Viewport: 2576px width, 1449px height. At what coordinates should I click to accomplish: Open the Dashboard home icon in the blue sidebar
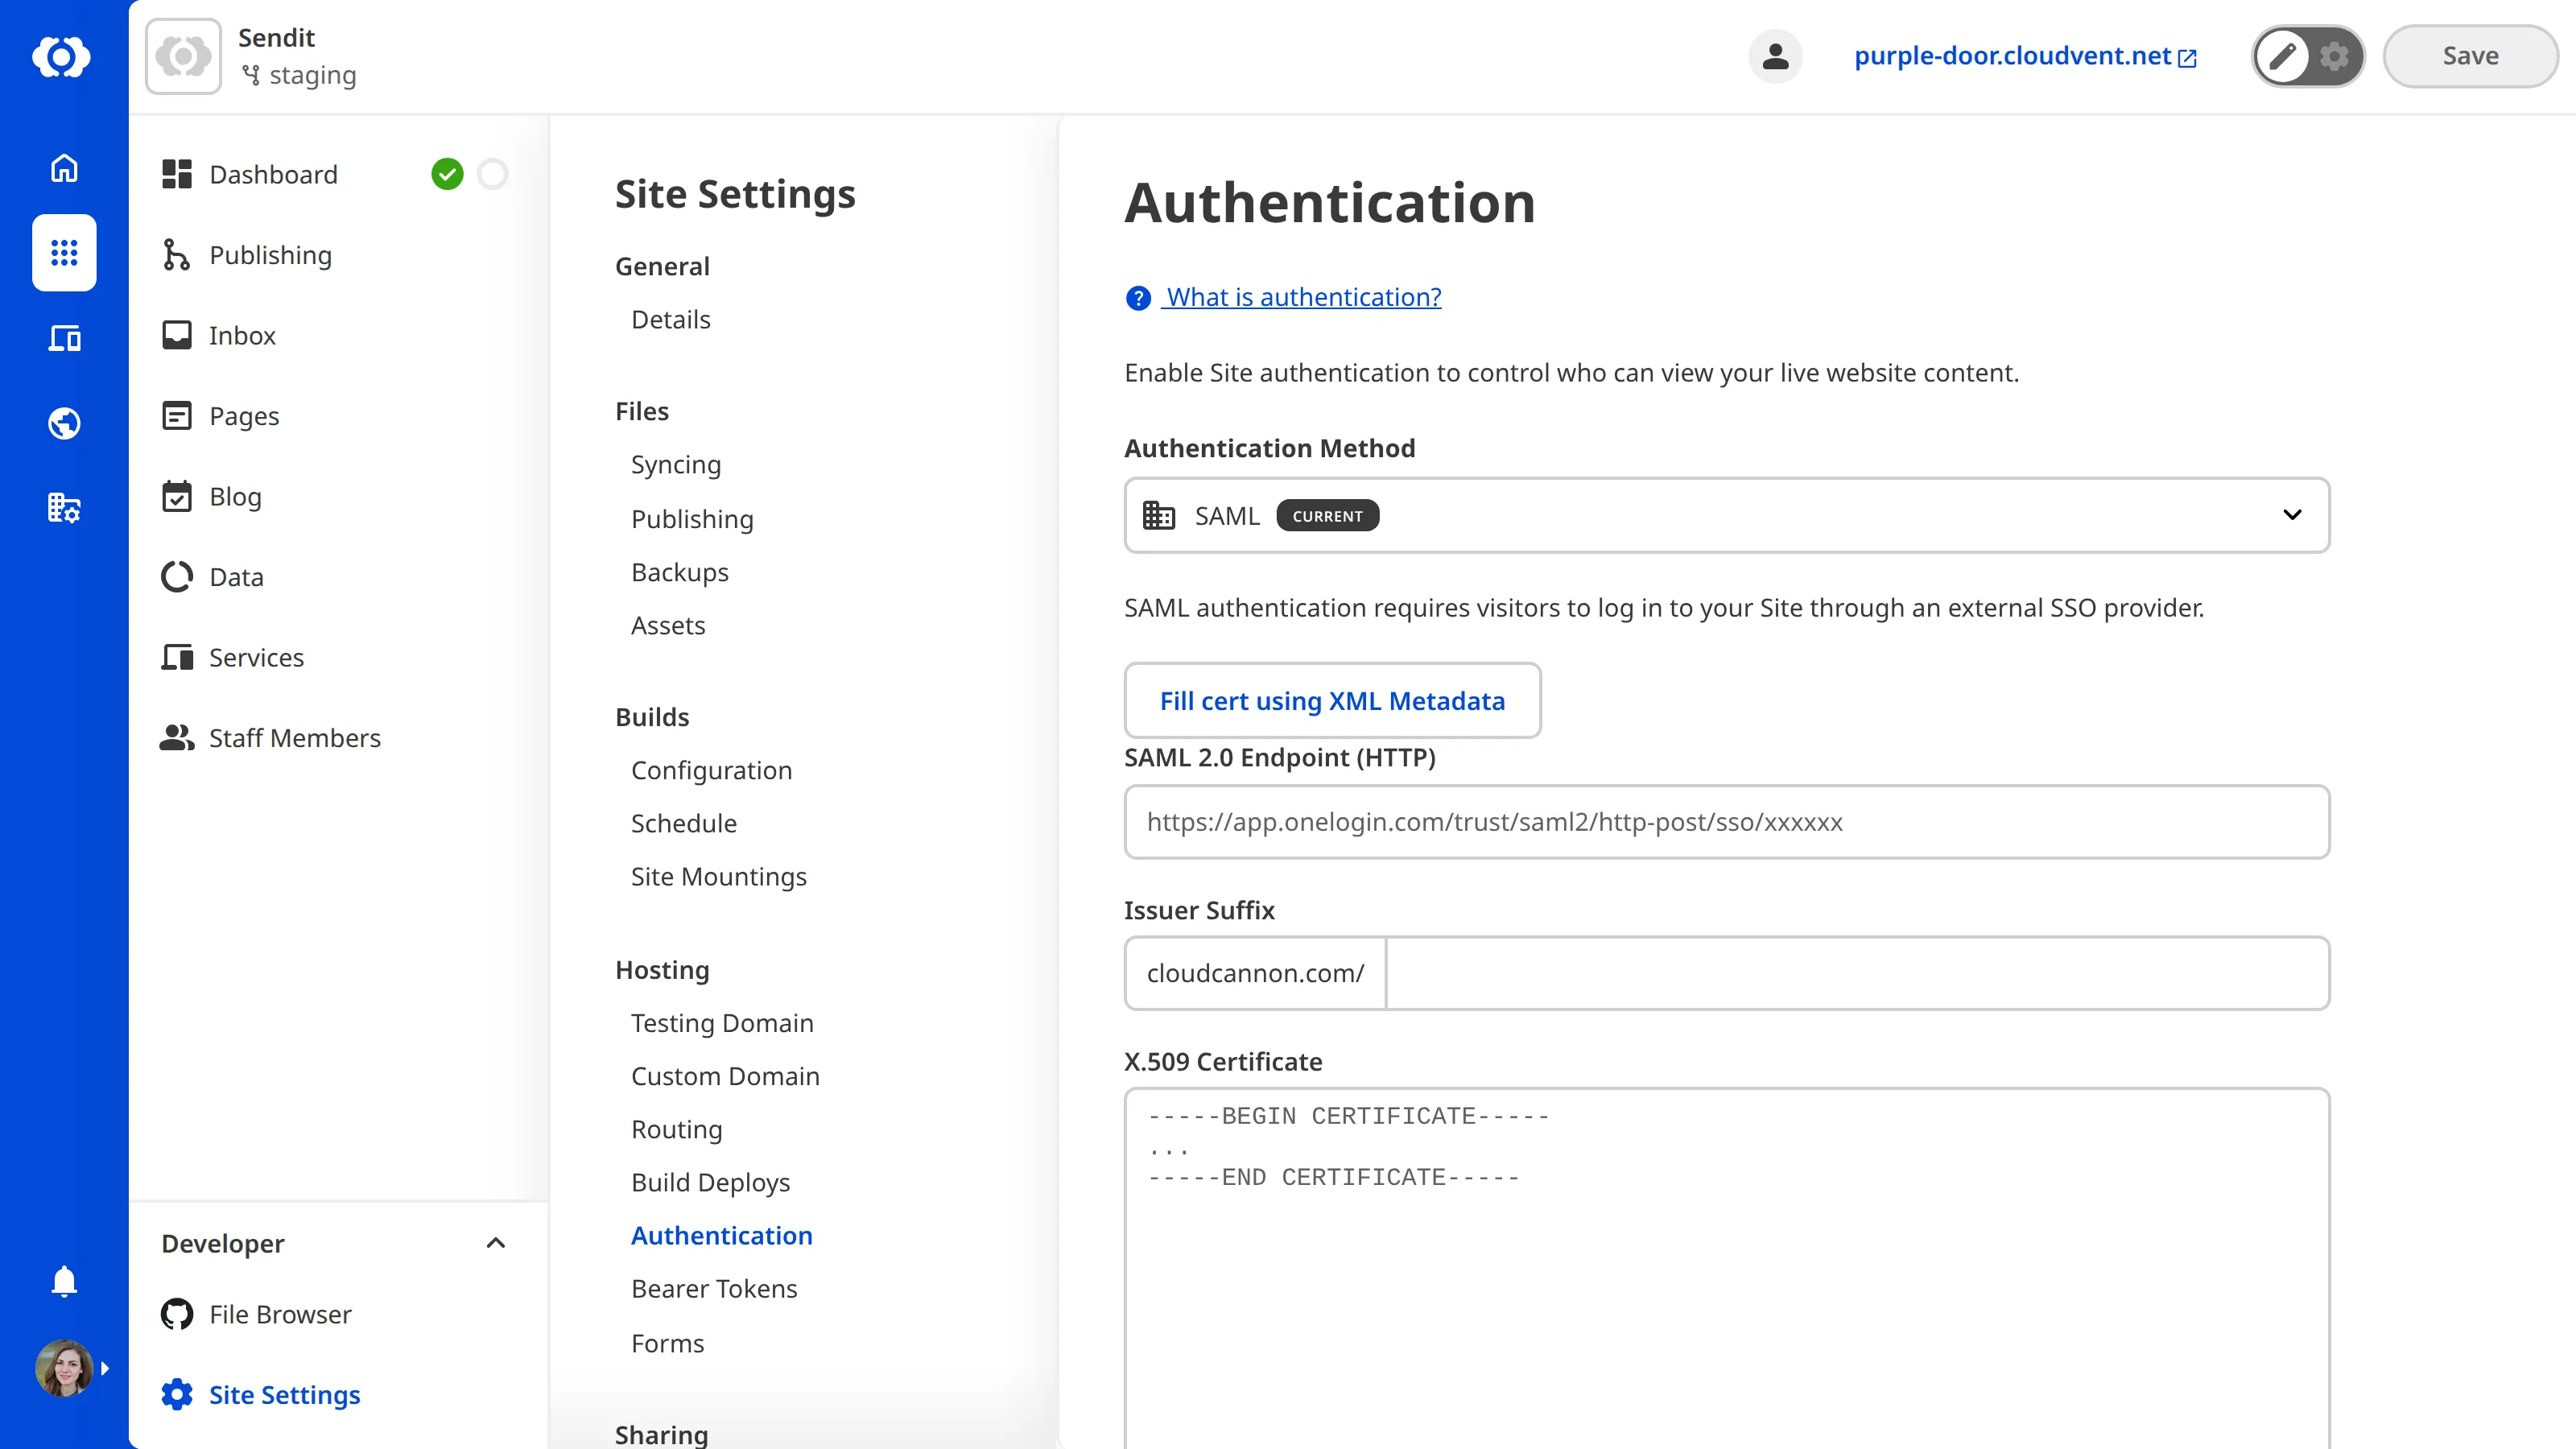tap(63, 168)
